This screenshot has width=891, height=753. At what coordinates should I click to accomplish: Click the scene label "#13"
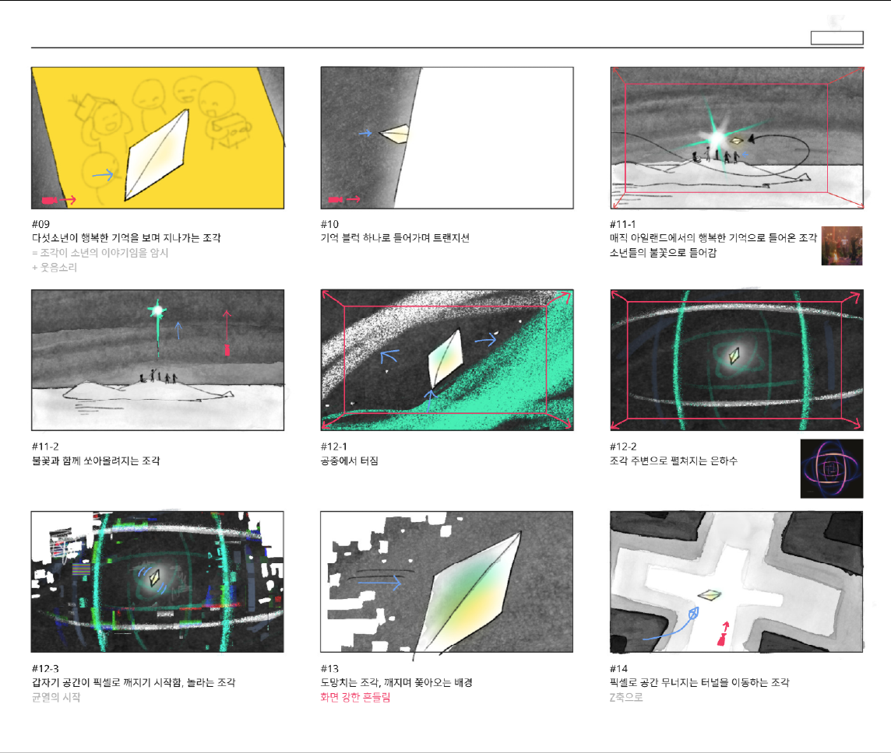pos(329,668)
